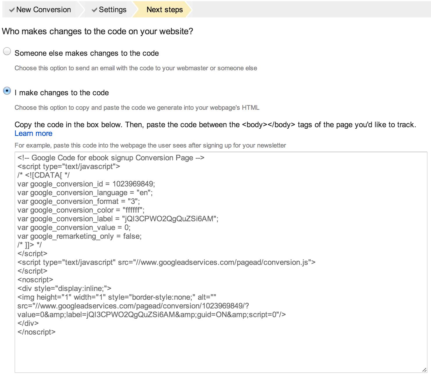
Task: Click the opening <noscript> tag line
Action: [35, 280]
